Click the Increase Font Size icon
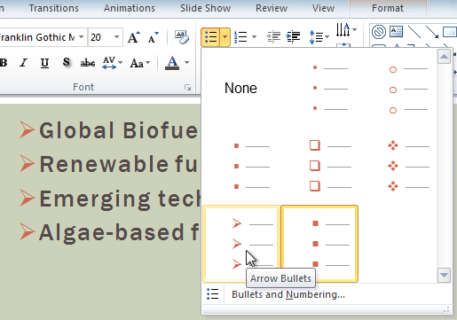 click(x=134, y=37)
